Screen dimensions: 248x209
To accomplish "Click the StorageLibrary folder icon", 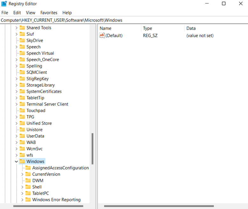I will (22, 85).
